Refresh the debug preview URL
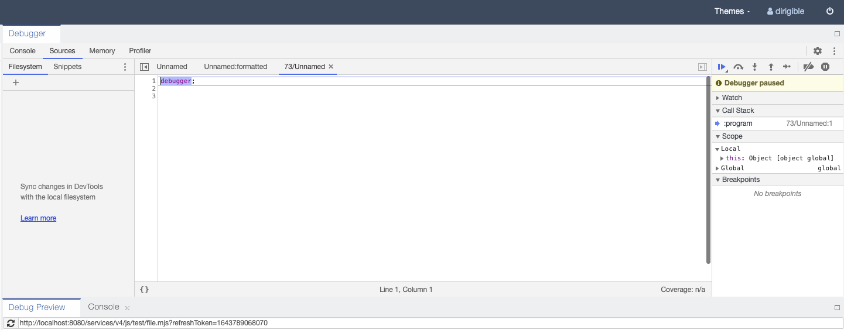 pos(11,323)
